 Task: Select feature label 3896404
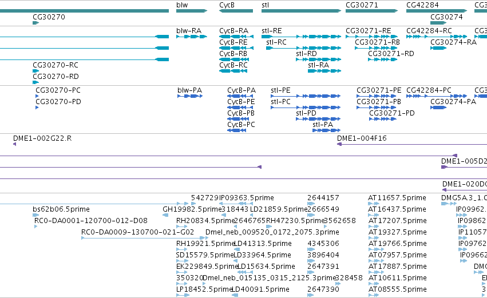pyautogui.click(x=323, y=255)
